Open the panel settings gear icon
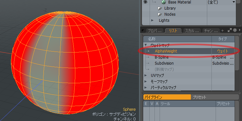The image size is (242, 121). tap(235, 30)
